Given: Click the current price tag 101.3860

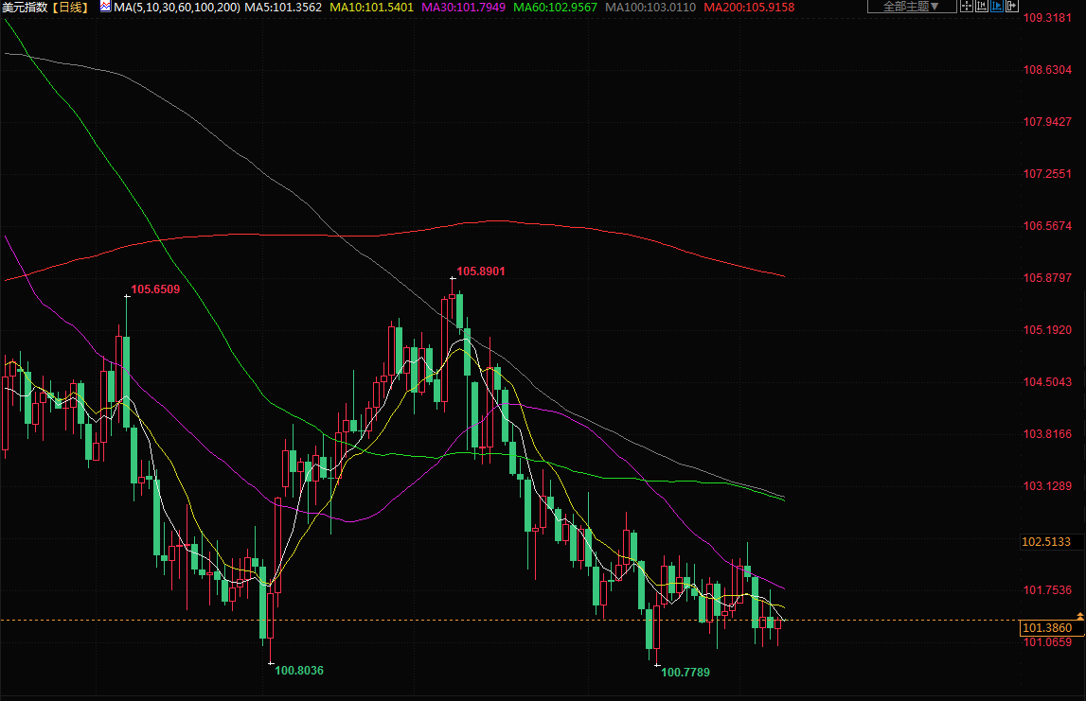Looking at the screenshot, I should [x=1047, y=628].
